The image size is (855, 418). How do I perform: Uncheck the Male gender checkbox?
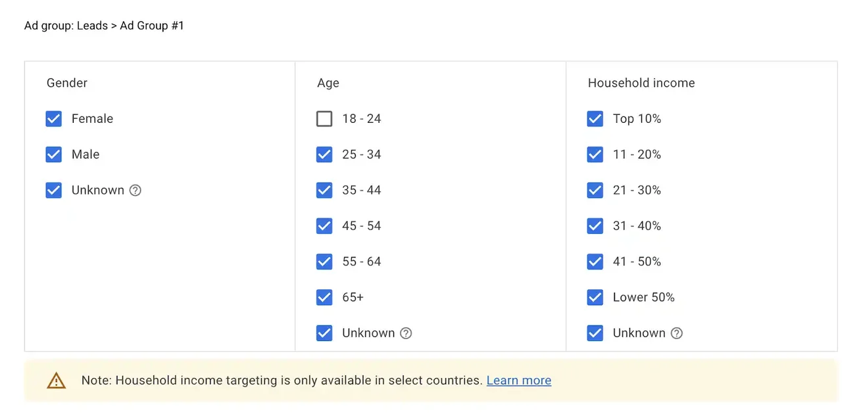[x=54, y=154]
